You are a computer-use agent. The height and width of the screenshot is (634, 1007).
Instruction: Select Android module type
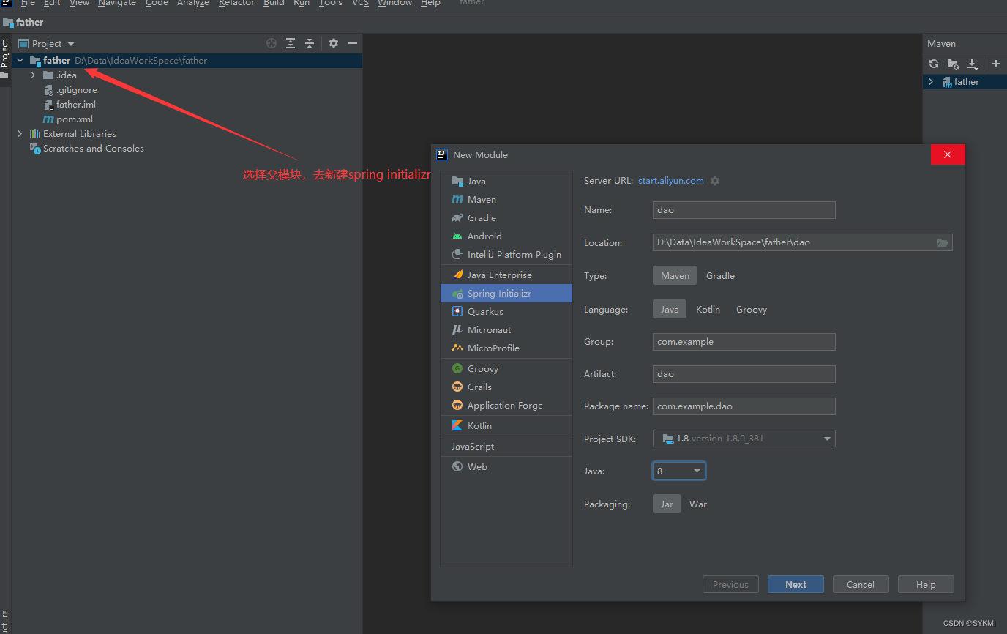tap(506, 236)
